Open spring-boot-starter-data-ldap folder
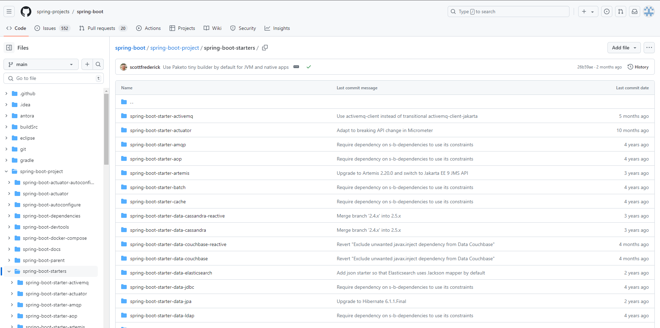 coord(162,315)
